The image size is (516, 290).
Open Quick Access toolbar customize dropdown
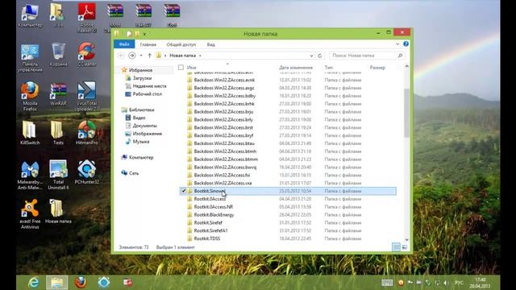tap(144, 34)
